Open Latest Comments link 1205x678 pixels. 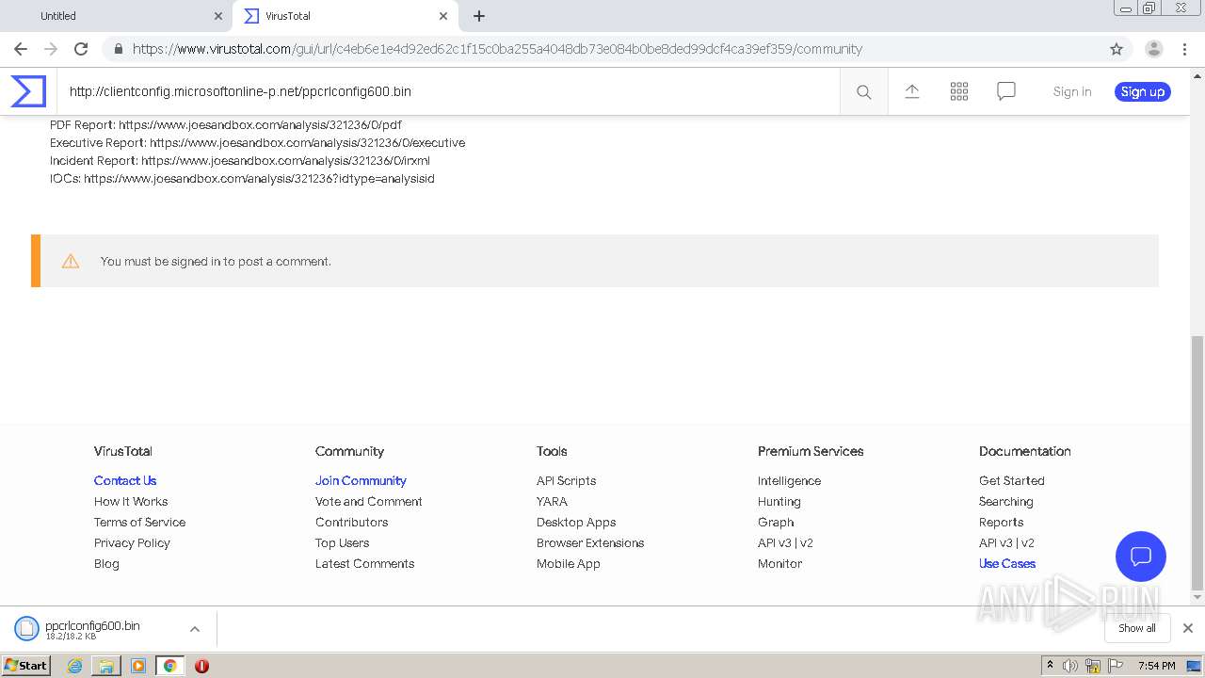pos(364,563)
